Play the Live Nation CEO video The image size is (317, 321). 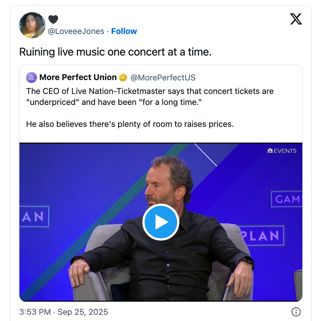[x=161, y=222]
